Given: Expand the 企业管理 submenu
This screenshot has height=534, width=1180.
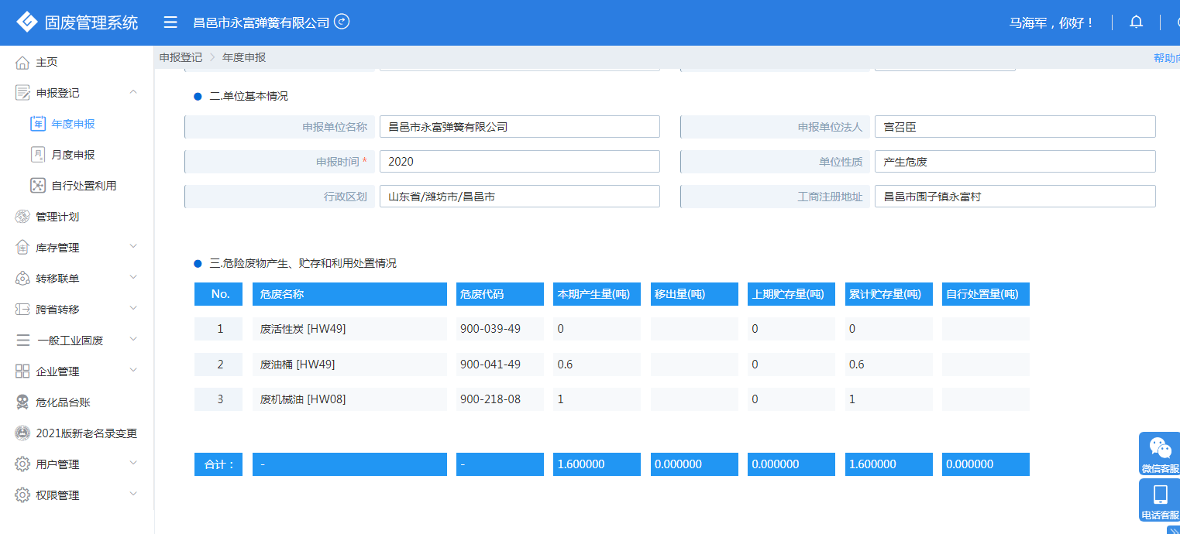Looking at the screenshot, I should point(133,371).
